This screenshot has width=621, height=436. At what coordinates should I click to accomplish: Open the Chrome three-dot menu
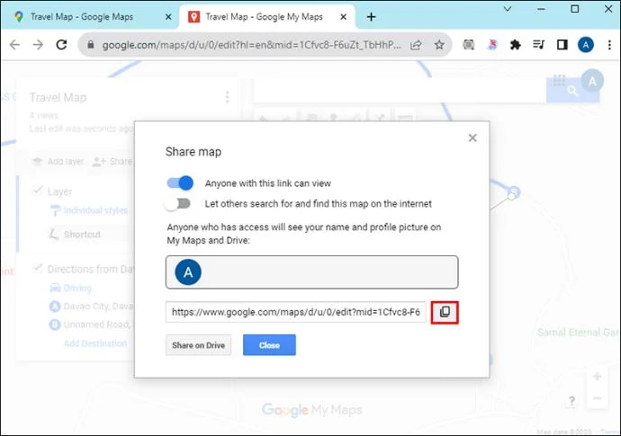(609, 45)
